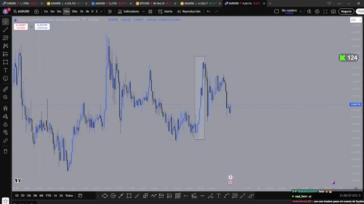
Task: Open the user profile avatar menu
Action: coord(5,11)
